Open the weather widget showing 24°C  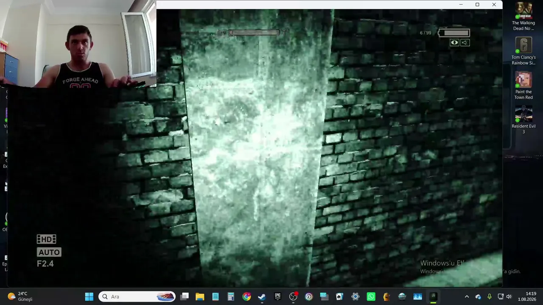[20, 297]
